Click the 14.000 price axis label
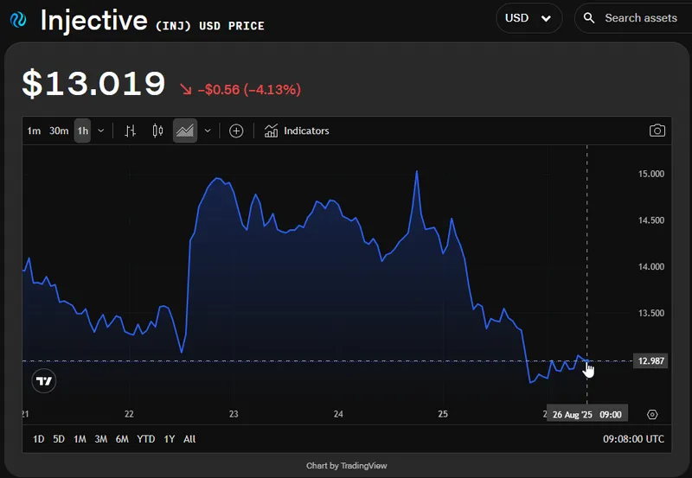This screenshot has width=692, height=478. coord(651,266)
